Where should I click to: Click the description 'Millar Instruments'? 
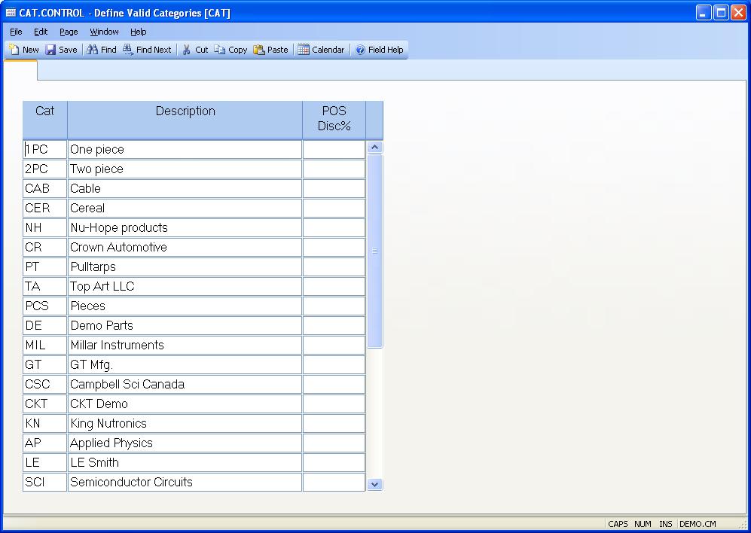(185, 346)
